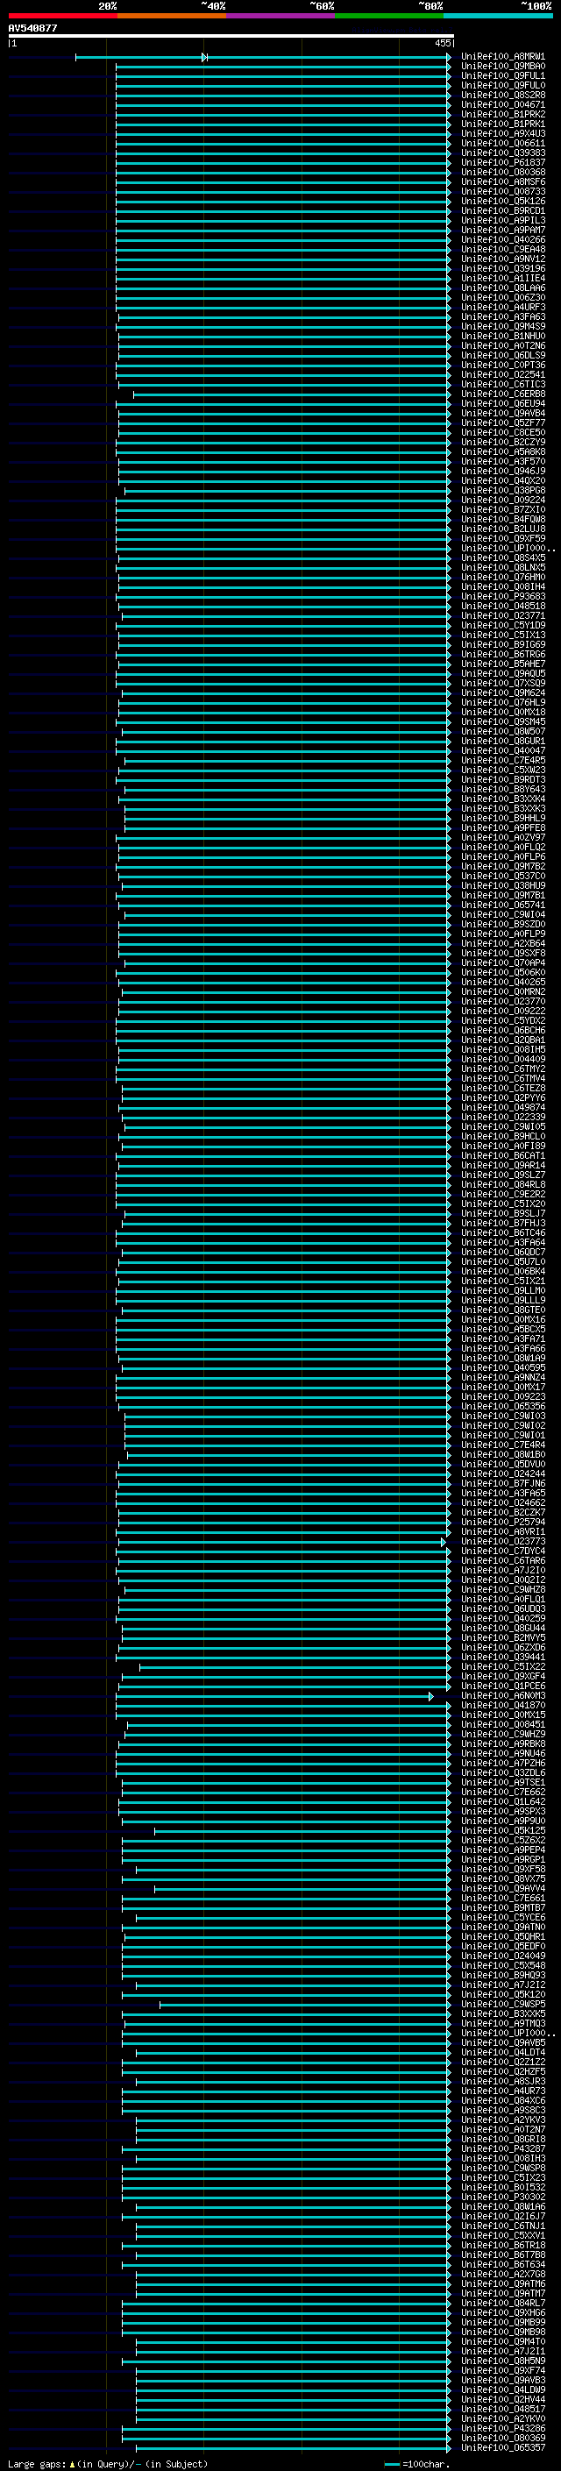This screenshot has height=2471, width=561.
Task: Select hit label UniRef100_A8MSF6
Action: (503, 182)
